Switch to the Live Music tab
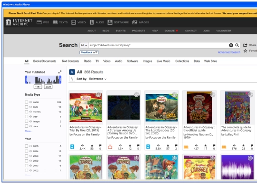The image size is (257, 193). coord(163,61)
